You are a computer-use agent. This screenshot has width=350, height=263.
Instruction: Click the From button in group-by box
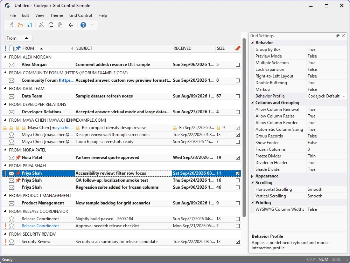pyautogui.click(x=19, y=38)
